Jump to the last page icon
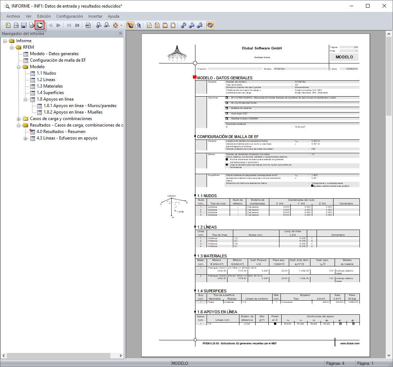 [77, 25]
